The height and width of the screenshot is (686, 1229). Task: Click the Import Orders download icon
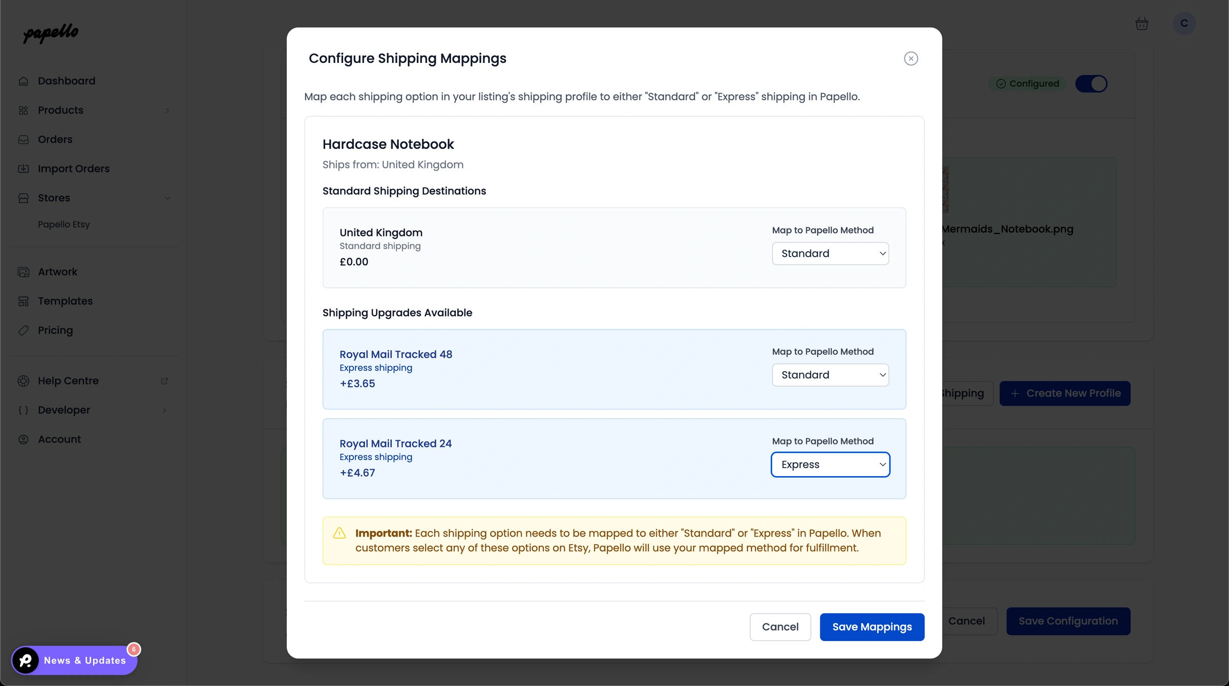(x=24, y=168)
